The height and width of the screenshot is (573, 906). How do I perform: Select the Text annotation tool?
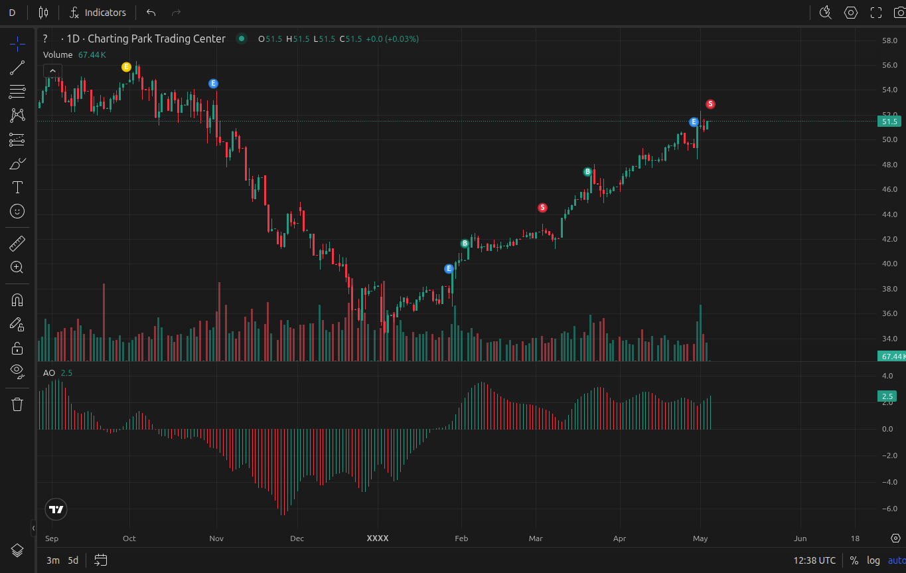click(17, 187)
